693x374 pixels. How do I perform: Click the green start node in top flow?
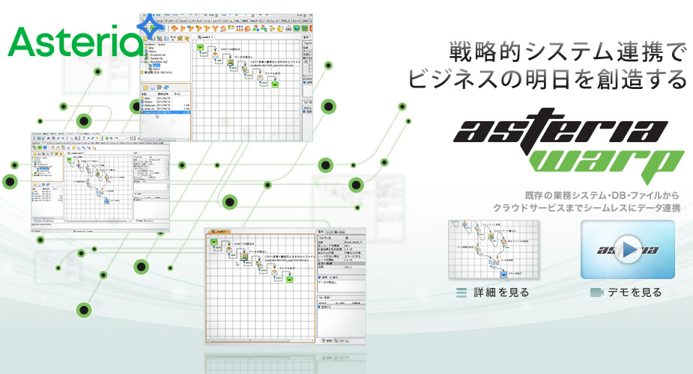pos(201,47)
